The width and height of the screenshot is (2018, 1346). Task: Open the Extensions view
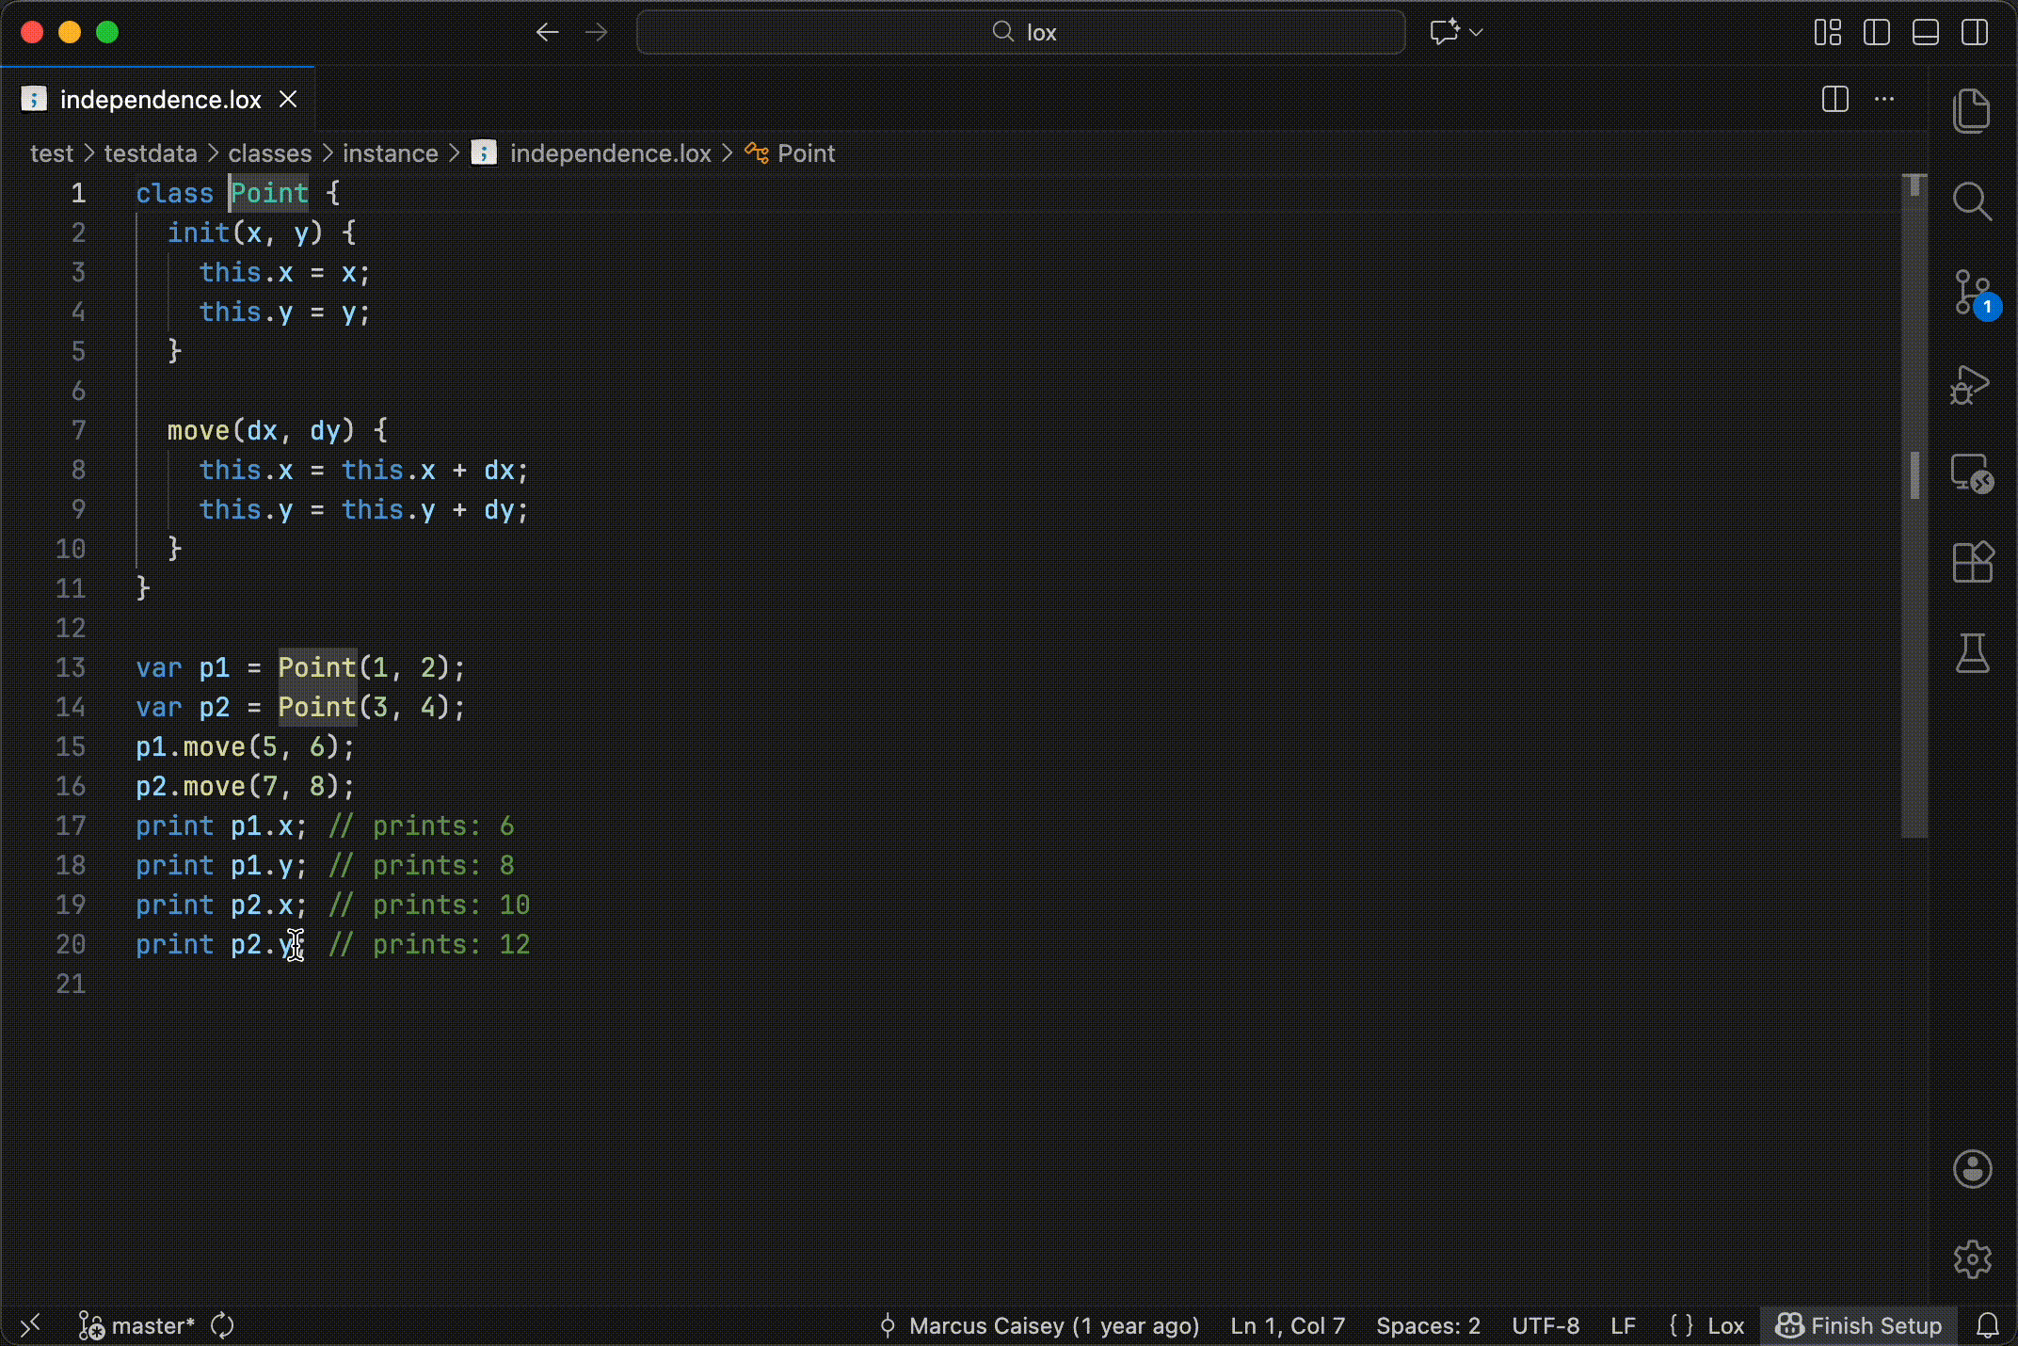point(1972,563)
